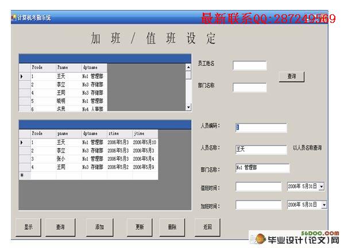Image resolution: width=344 pixels, height=248 pixels.
Task: Click the Pcode column header in upper grid
Action: [43, 67]
